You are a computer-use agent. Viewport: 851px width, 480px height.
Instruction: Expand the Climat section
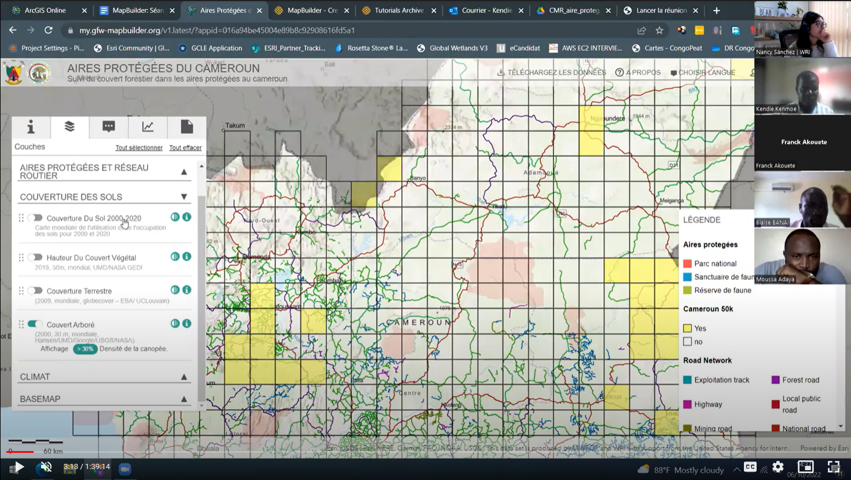185,376
